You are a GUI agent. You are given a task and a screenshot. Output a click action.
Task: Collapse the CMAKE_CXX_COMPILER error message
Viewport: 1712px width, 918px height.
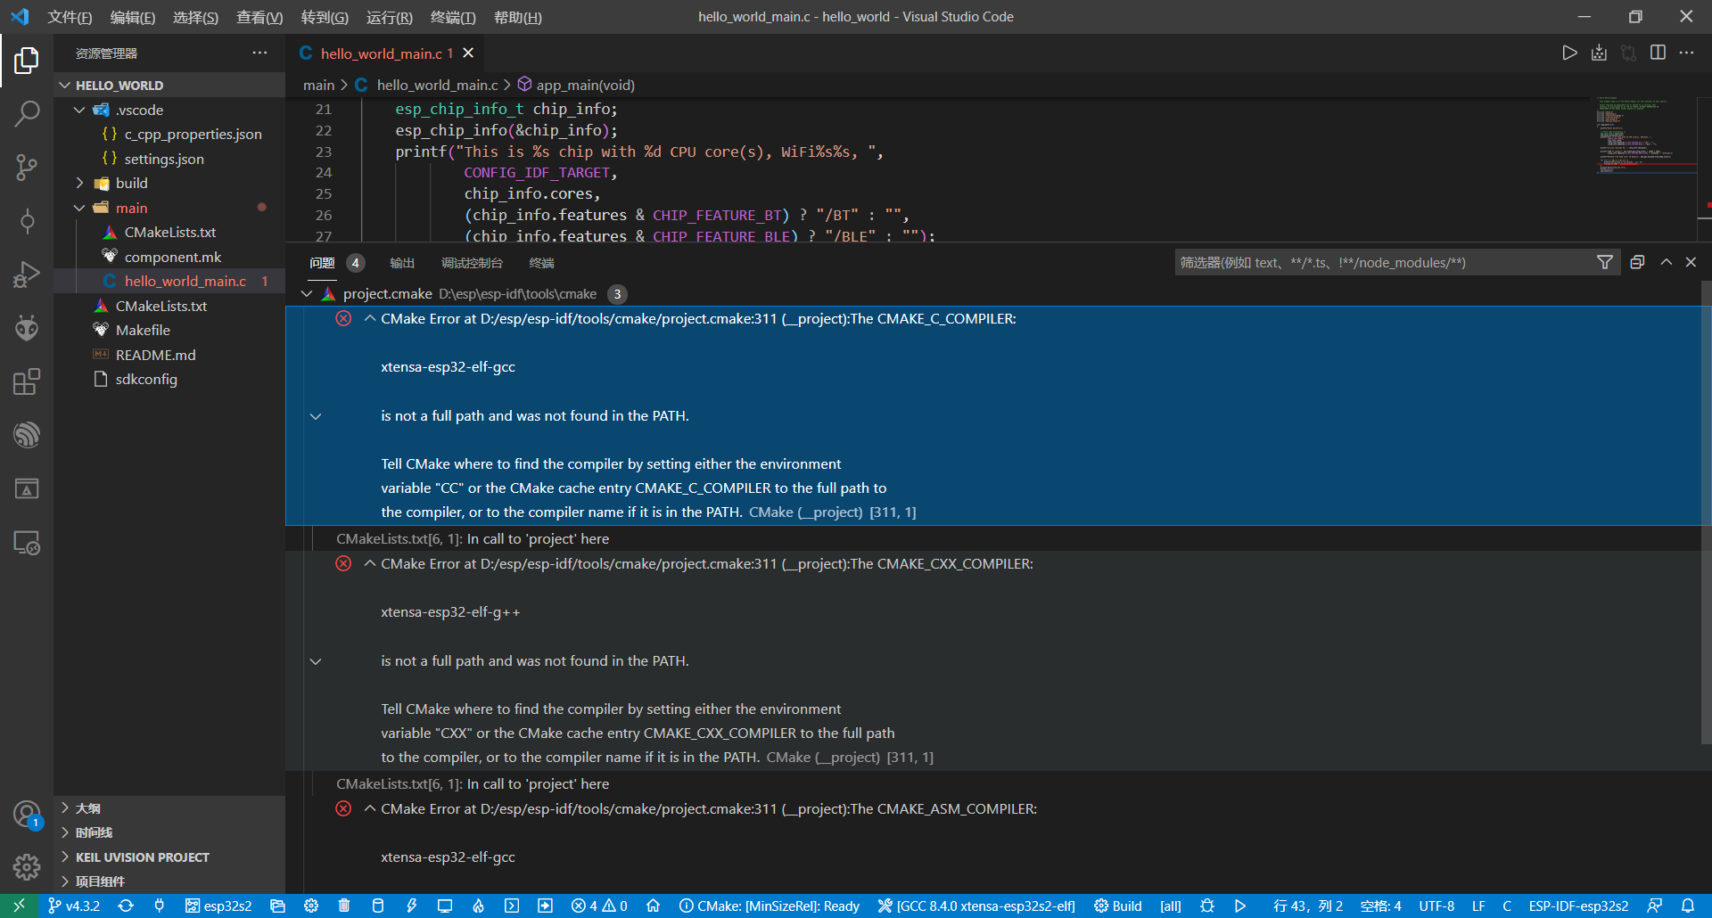369,563
